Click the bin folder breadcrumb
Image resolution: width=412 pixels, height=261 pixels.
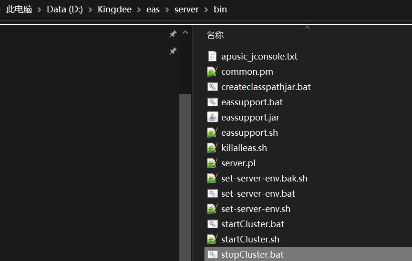220,10
